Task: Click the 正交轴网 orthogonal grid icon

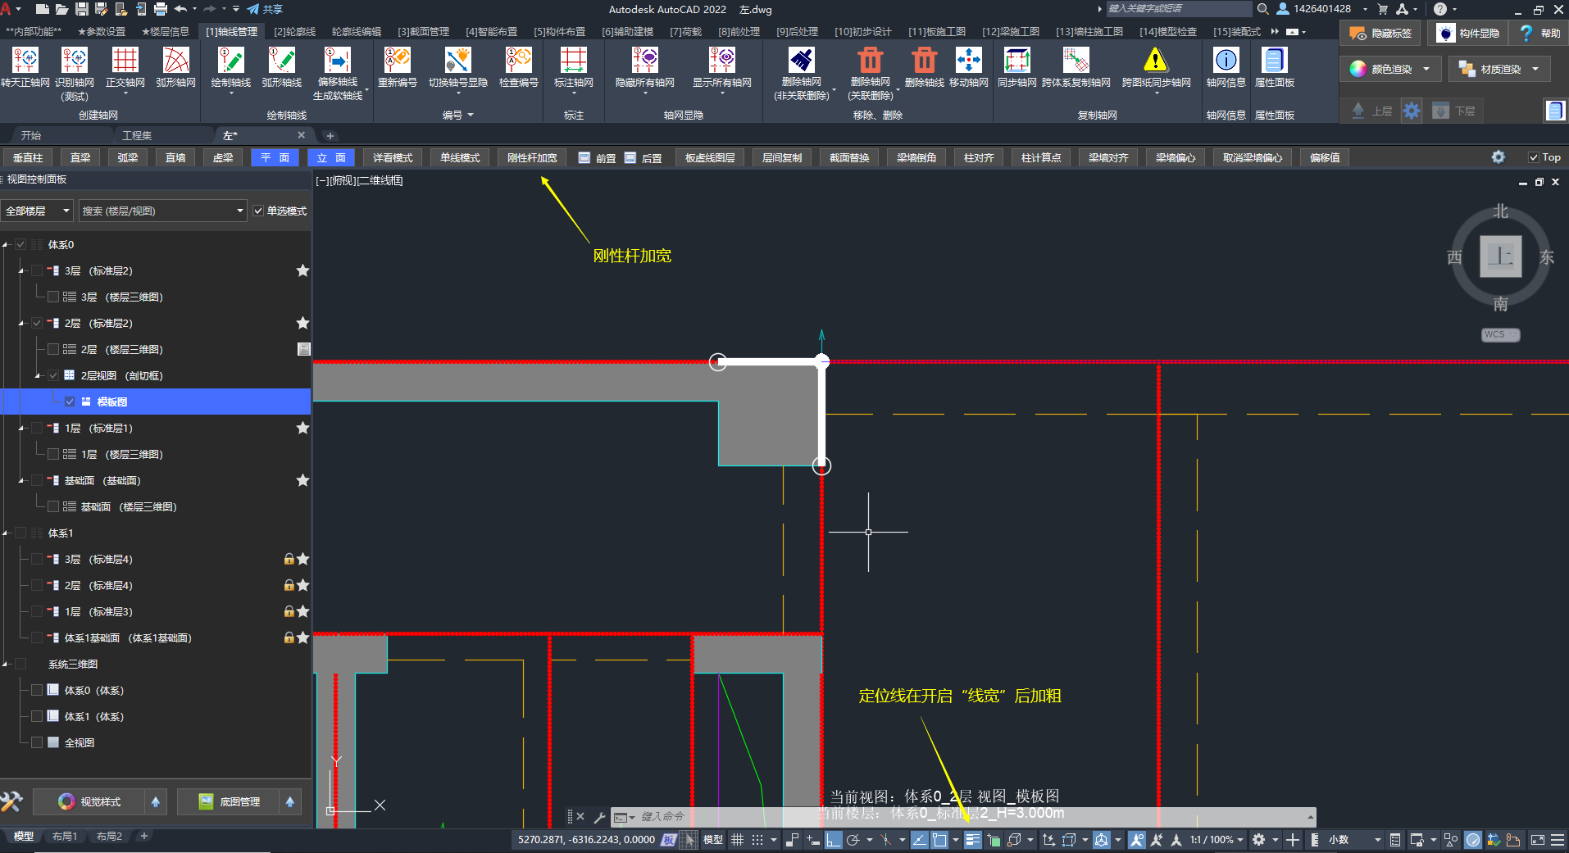Action: 125,61
